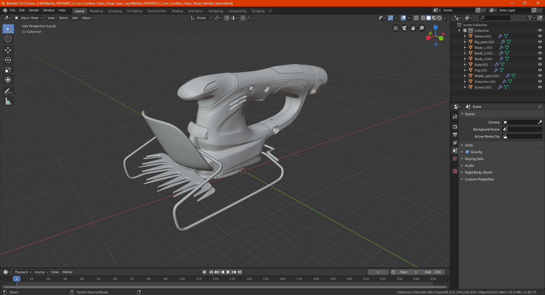545x295 pixels.
Task: Toggle viewport overlays button
Action: click(403, 18)
